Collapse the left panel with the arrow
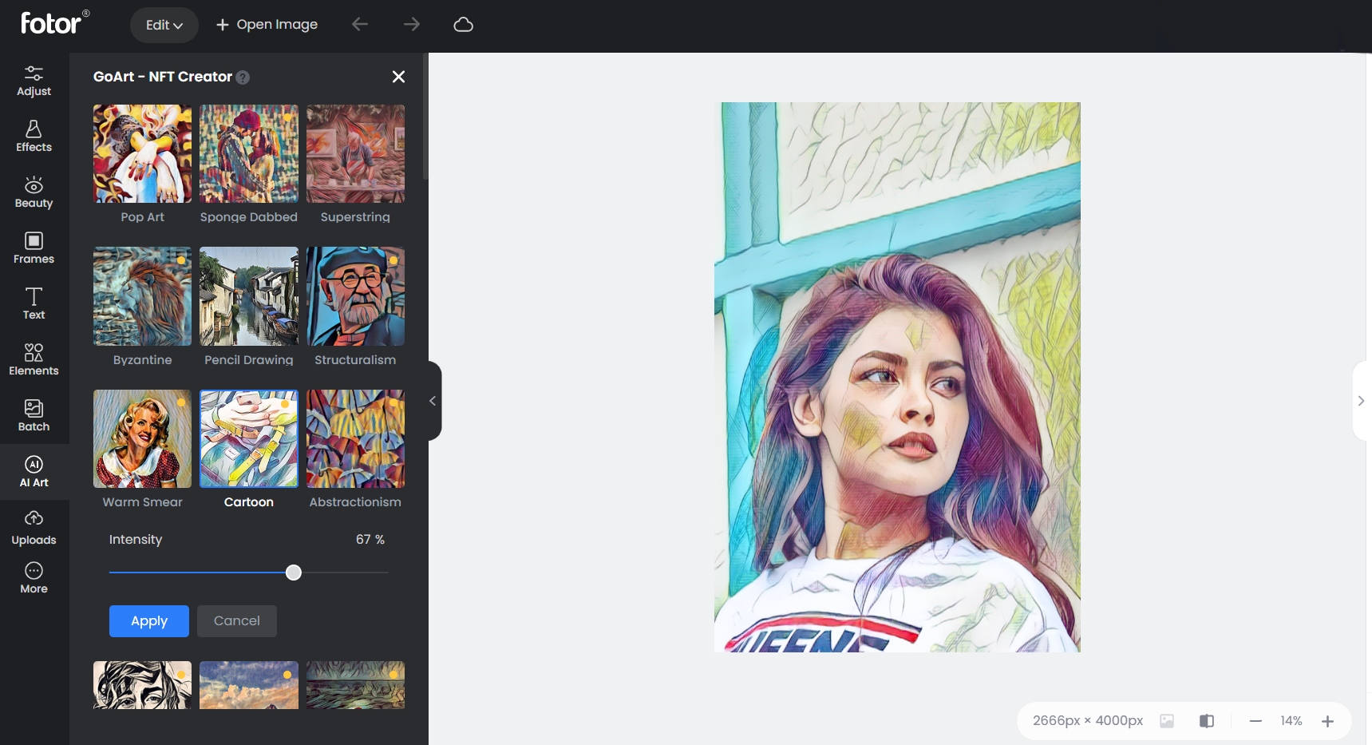The width and height of the screenshot is (1372, 745). (433, 401)
